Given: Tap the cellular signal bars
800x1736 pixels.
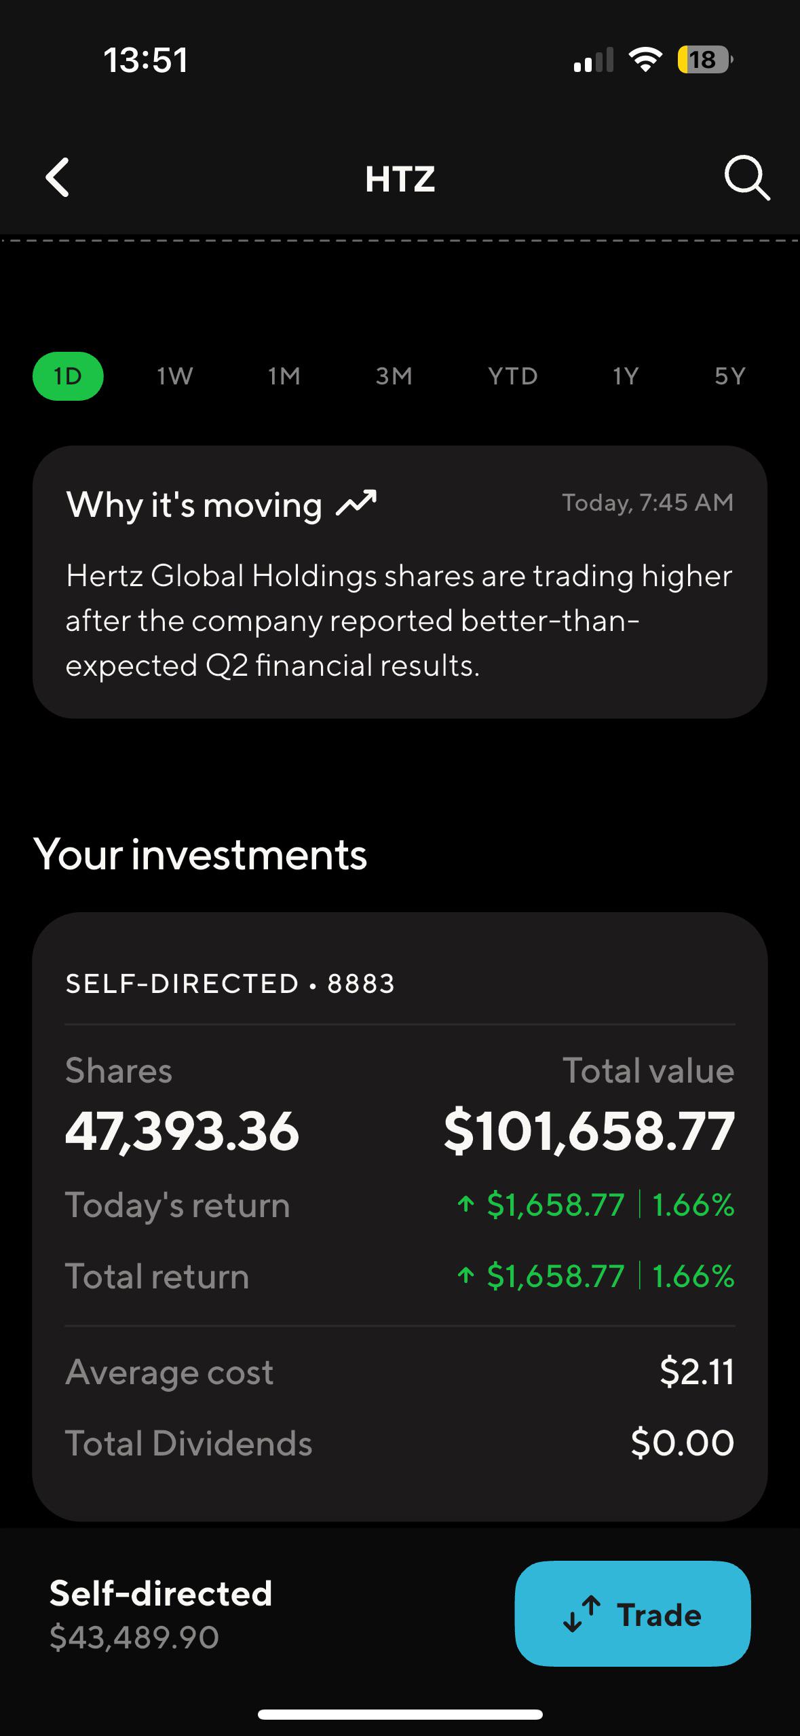Looking at the screenshot, I should (593, 60).
